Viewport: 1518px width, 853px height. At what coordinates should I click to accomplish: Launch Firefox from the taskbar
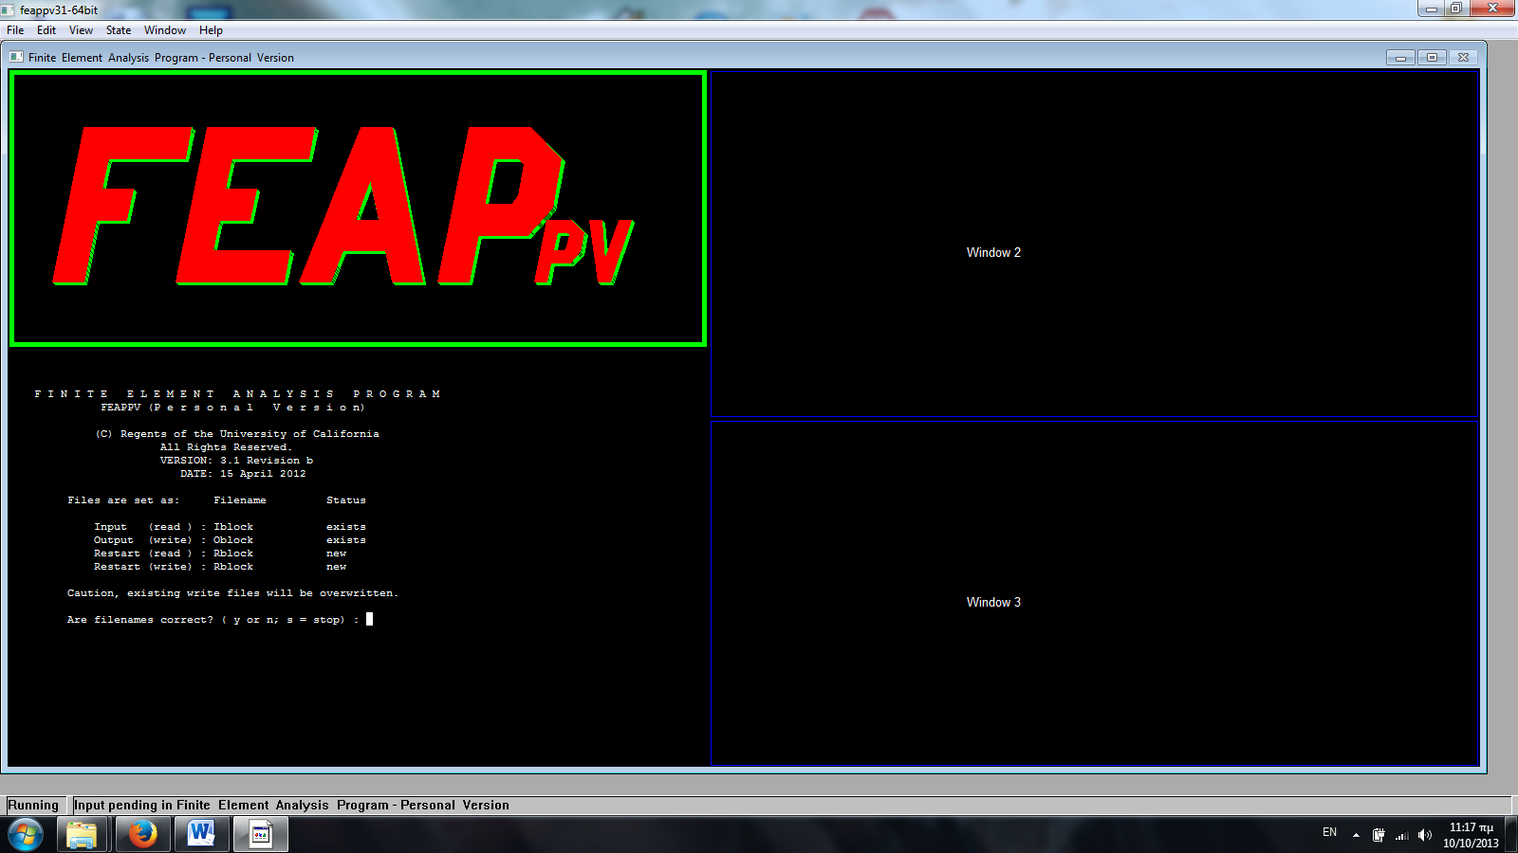pos(142,835)
